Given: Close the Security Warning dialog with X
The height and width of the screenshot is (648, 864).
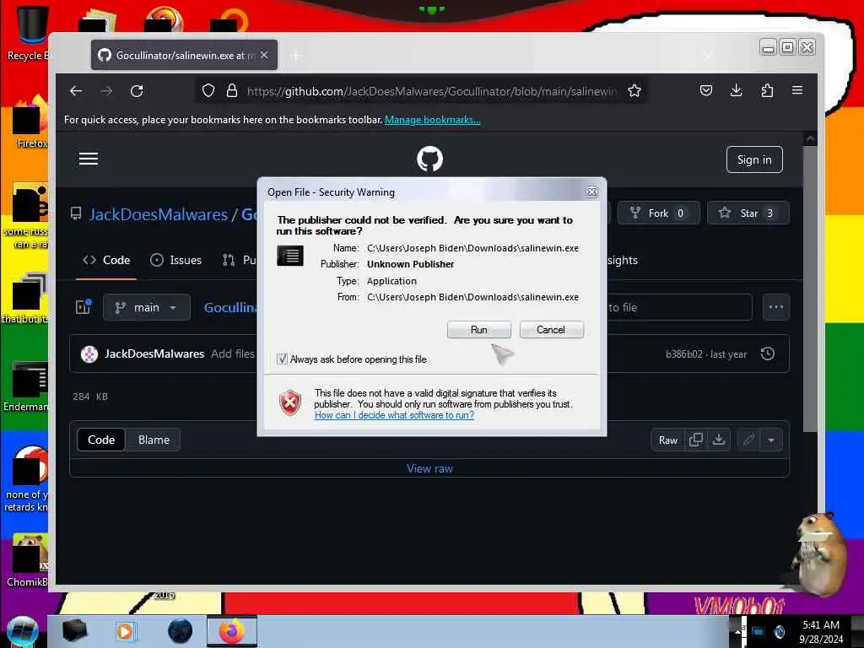Looking at the screenshot, I should pyautogui.click(x=591, y=192).
